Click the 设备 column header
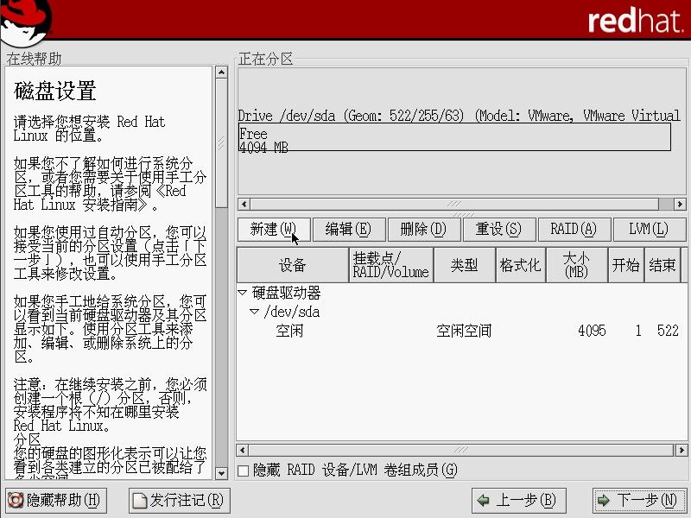Viewport: 691px width, 518px height. pos(292,265)
